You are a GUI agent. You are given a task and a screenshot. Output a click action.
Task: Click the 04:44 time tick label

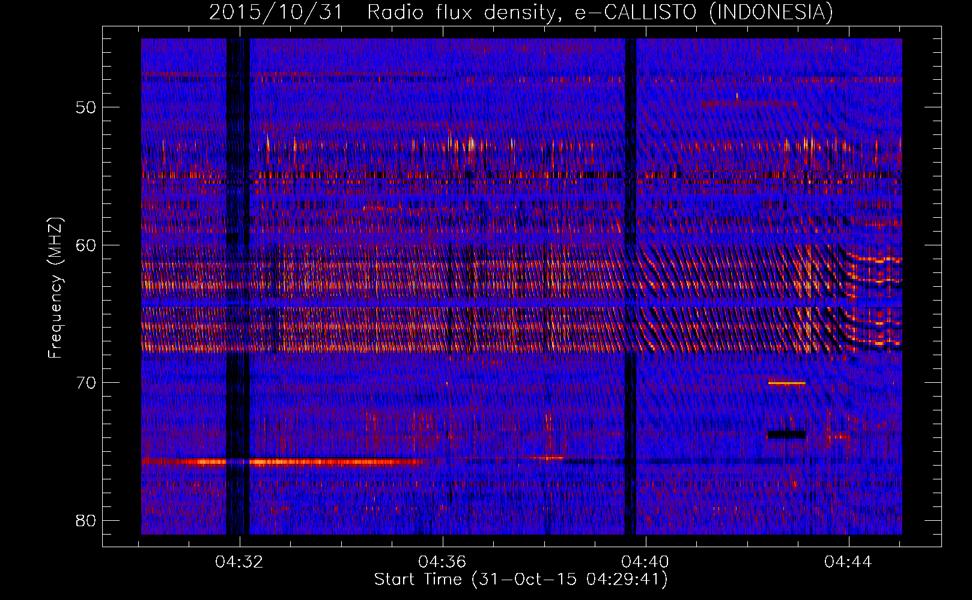click(x=848, y=562)
